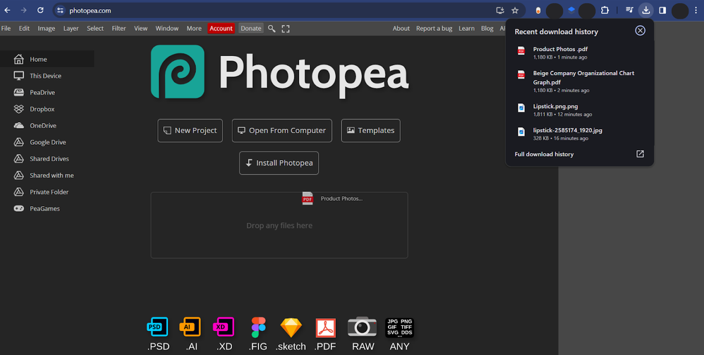Click the .XD format icon
704x355 pixels.
click(x=223, y=327)
